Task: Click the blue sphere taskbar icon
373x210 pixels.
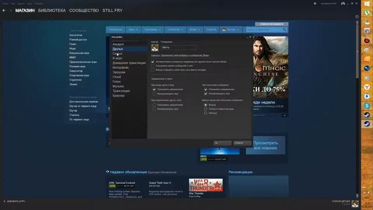Action: (x=367, y=69)
